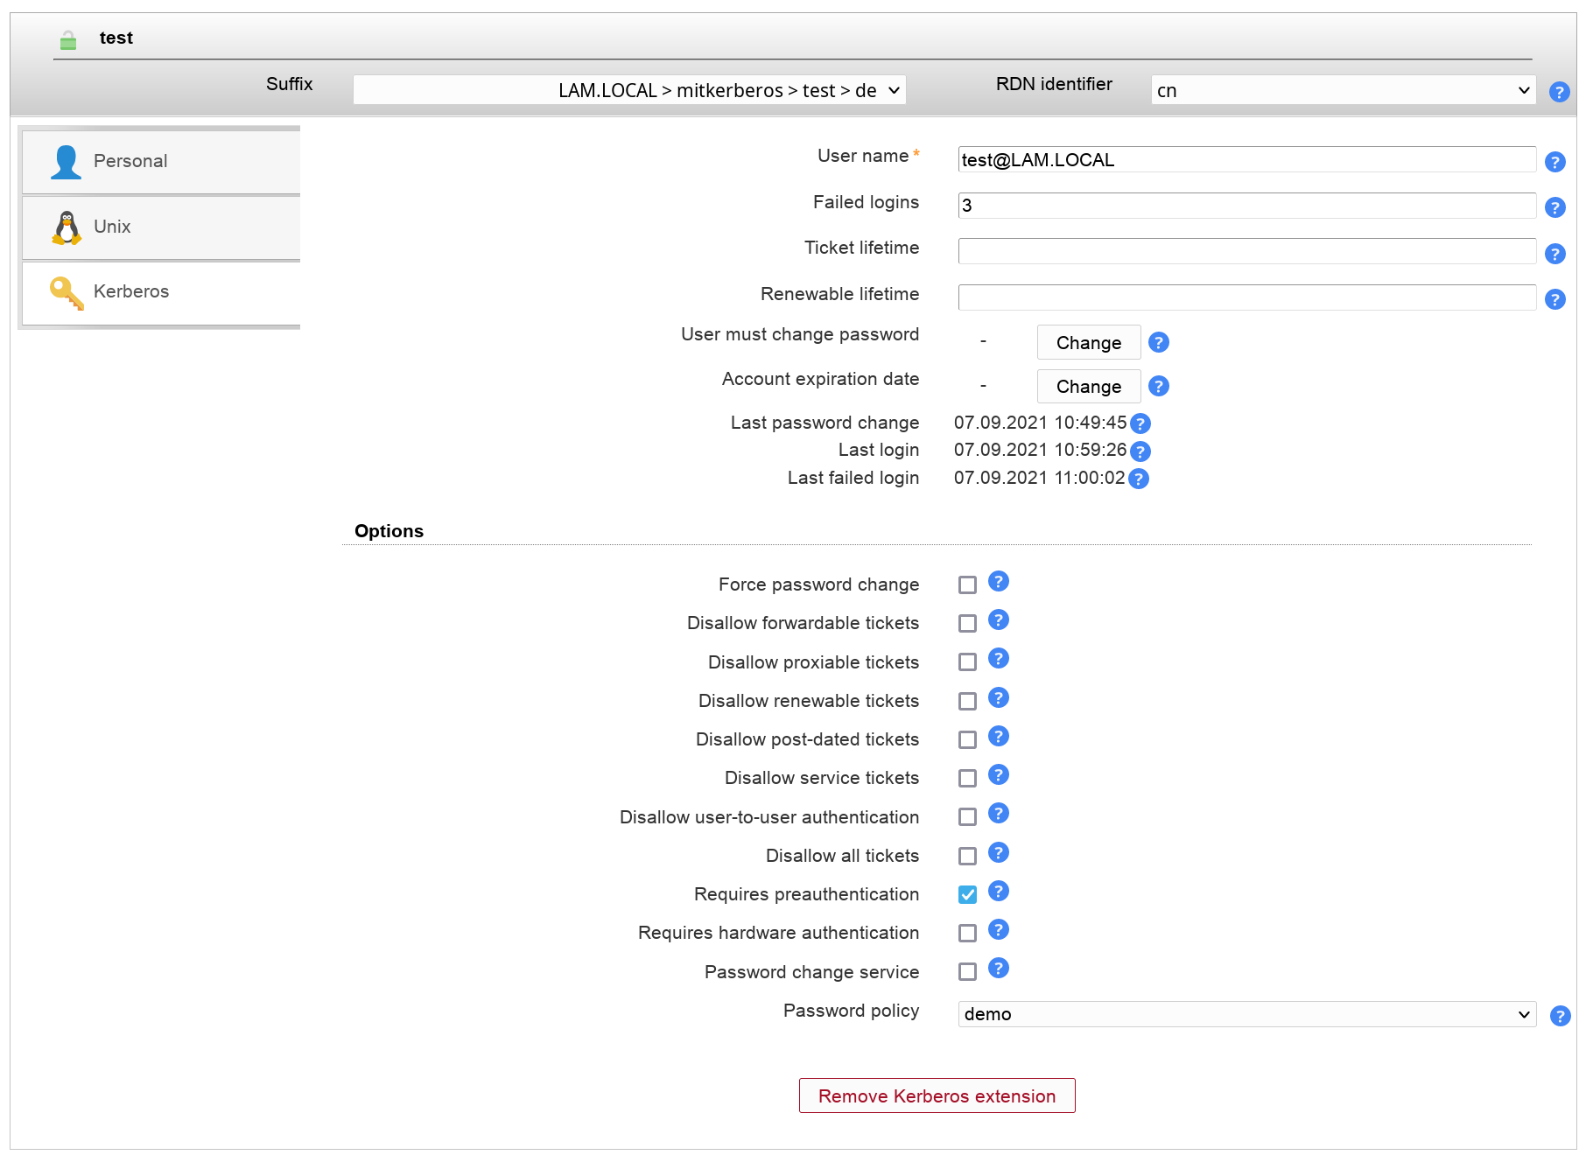Open Password policy dropdown showing demo
This screenshot has width=1593, height=1162.
coord(1246,1014)
